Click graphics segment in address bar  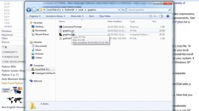[x=92, y=10]
